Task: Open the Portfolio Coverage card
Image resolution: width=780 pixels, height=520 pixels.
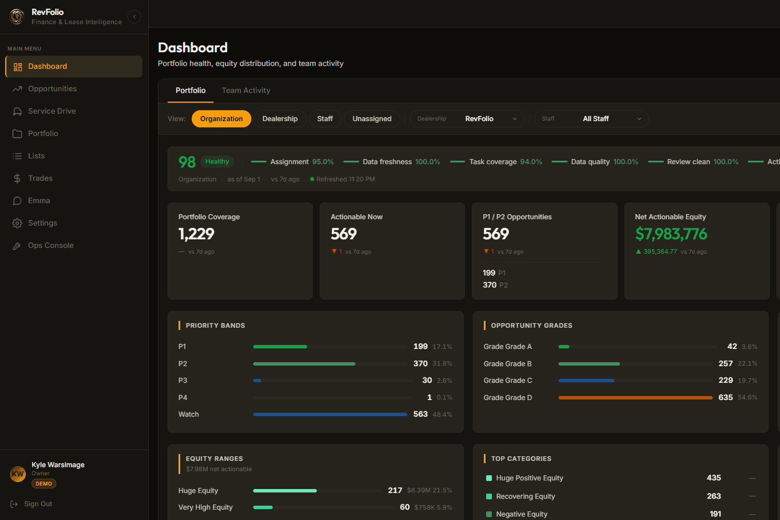Action: pos(240,251)
